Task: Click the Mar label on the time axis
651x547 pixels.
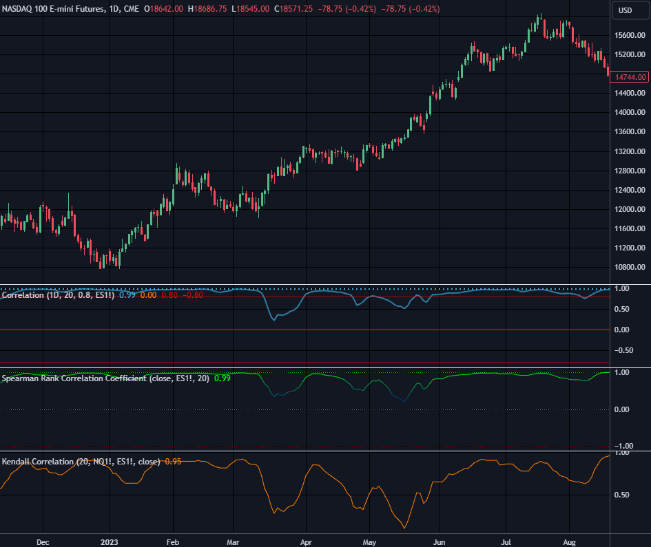Action: click(233, 542)
